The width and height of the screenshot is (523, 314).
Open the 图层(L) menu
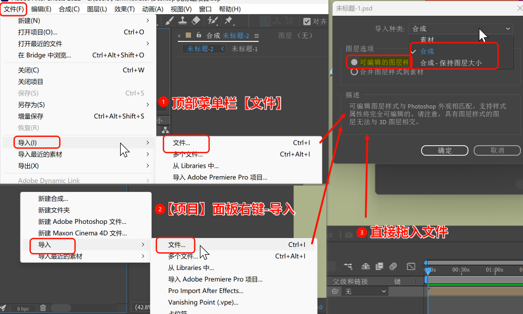coord(97,9)
